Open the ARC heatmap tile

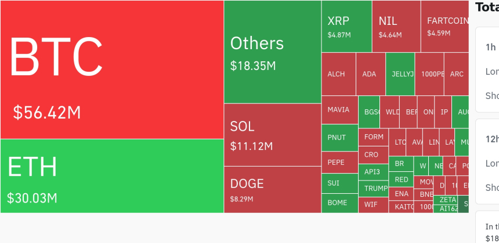(457, 74)
